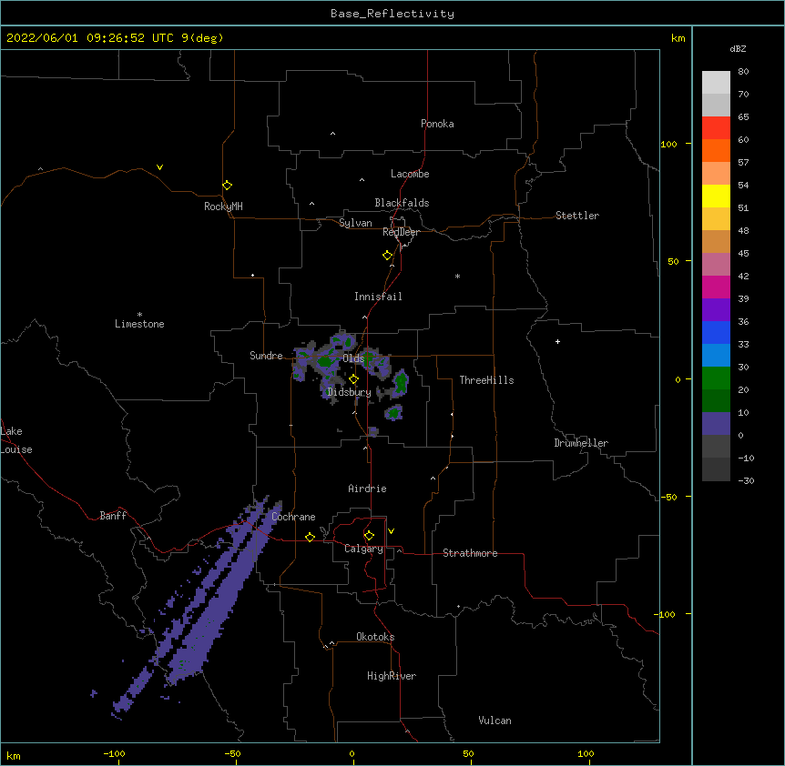
Task: Click the orange 57-60 dBZ legend swatch
Action: (x=716, y=150)
